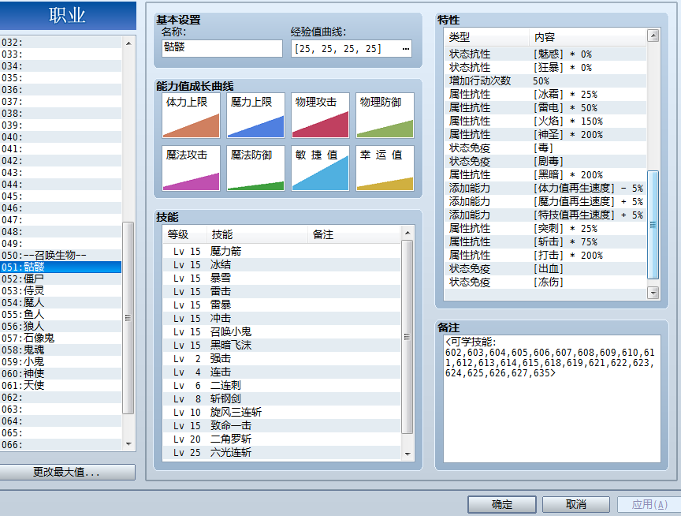Open the 敏捷值 growth curve graph
This screenshot has height=516, width=681.
point(320,168)
